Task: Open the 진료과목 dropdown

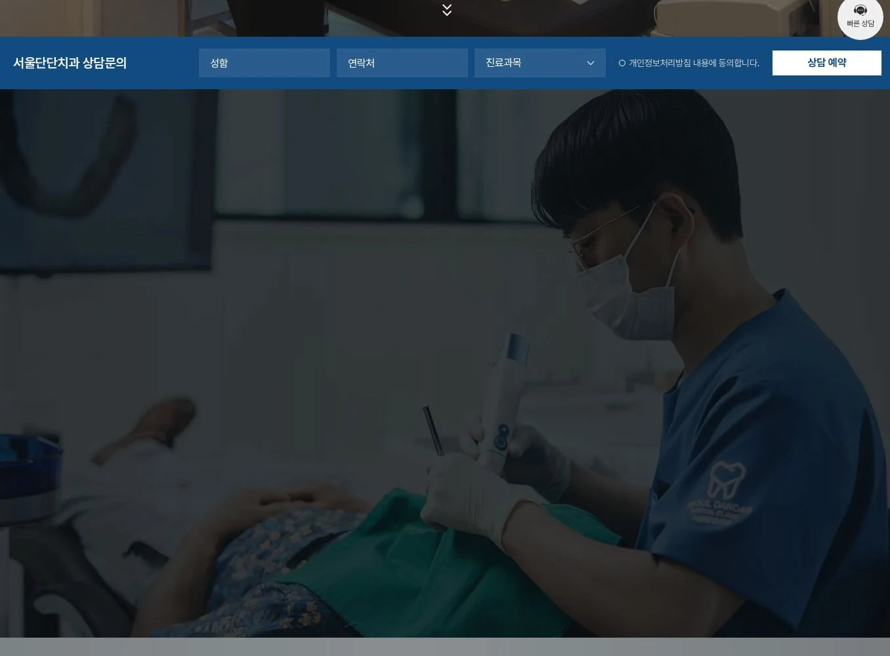Action: point(540,63)
